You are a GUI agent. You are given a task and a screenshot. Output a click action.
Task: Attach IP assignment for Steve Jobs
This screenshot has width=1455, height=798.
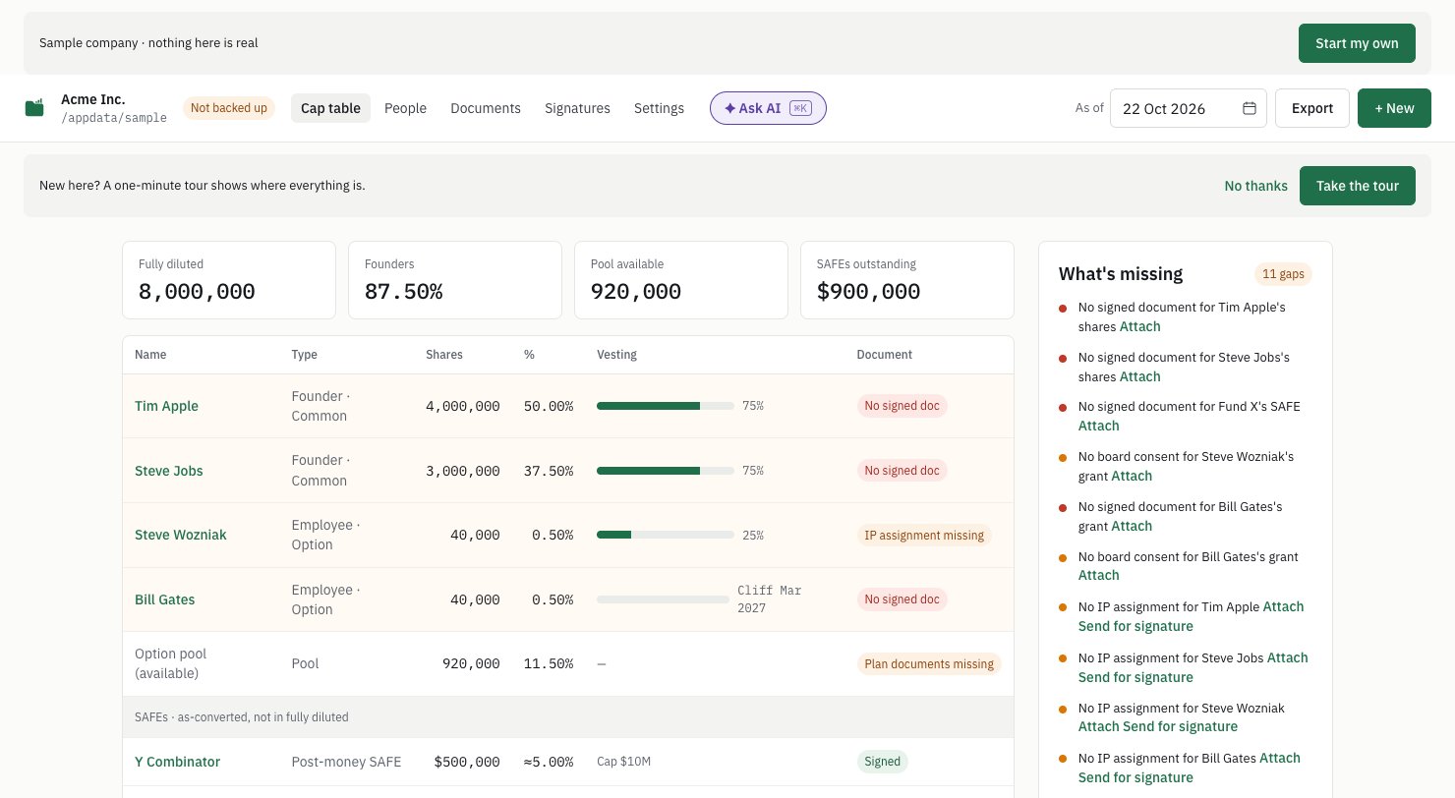point(1288,657)
